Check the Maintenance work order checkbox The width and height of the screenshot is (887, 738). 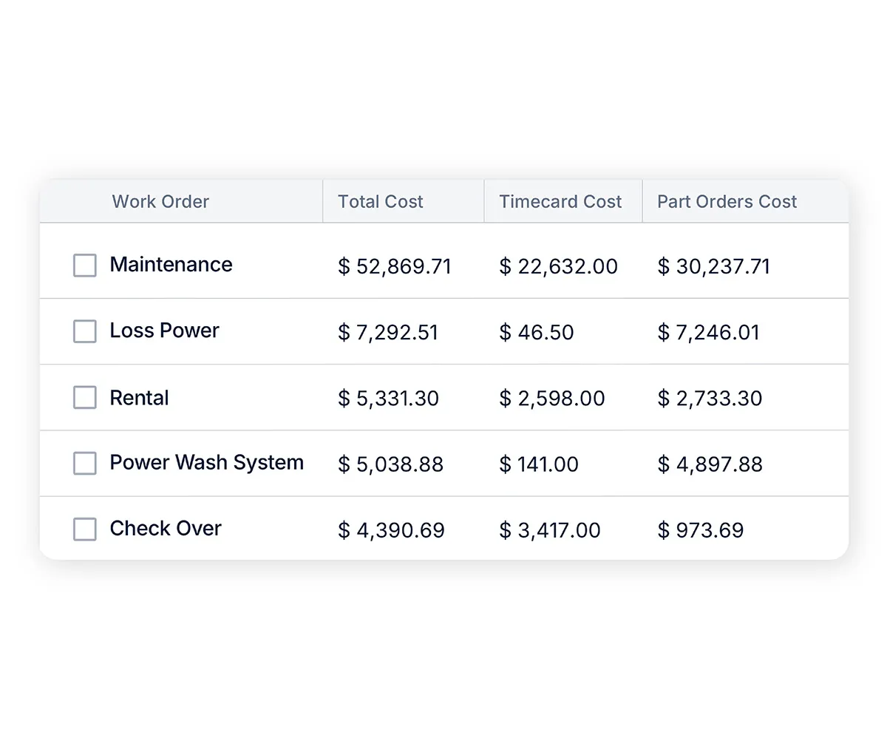pos(84,265)
